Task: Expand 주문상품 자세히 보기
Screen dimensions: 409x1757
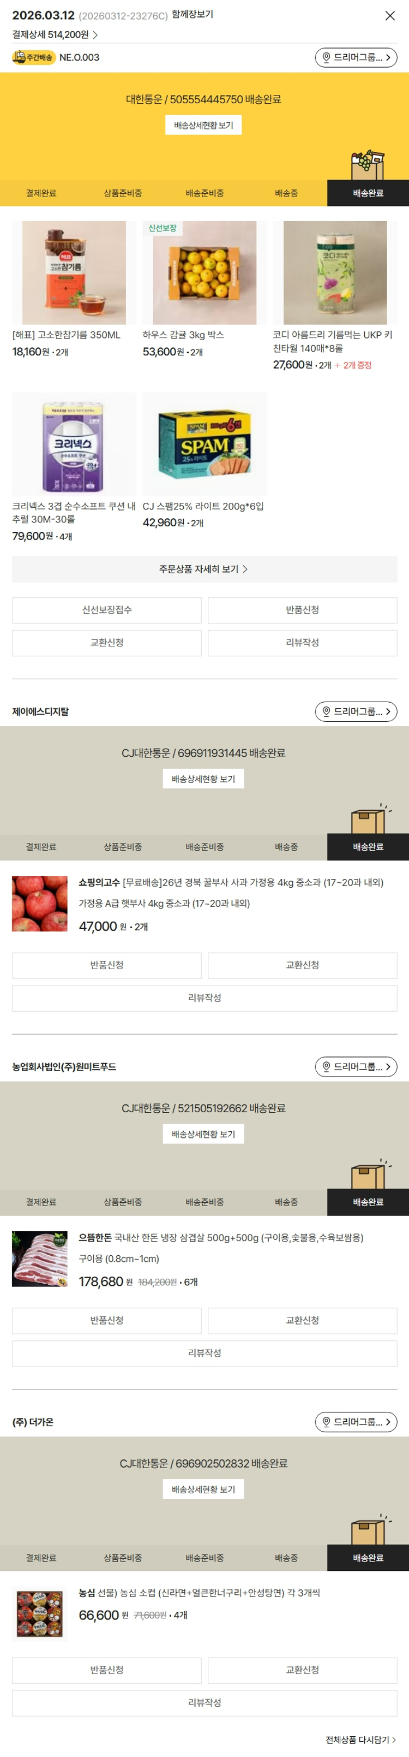Action: (x=204, y=569)
